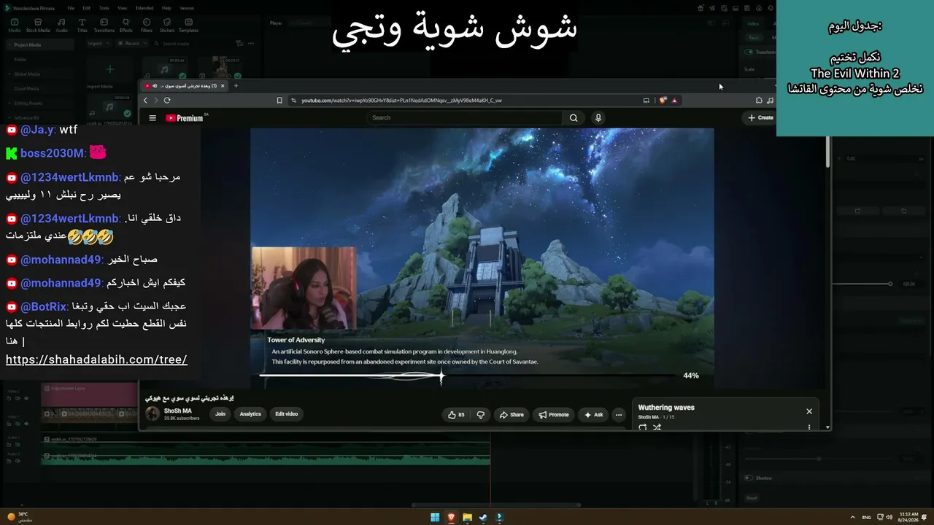Click the Tower of Adversity loading progress bar

[x=468, y=376]
